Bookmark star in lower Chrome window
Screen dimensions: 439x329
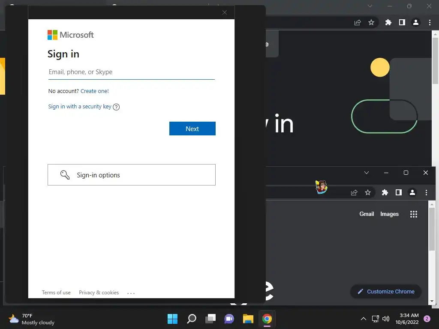pyautogui.click(x=368, y=192)
